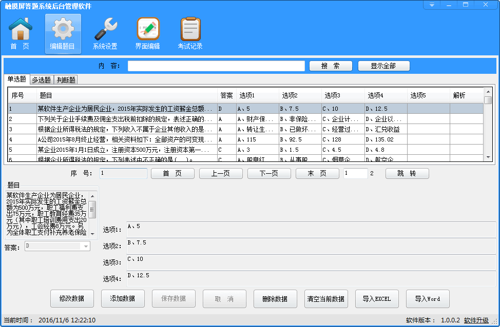Stay on the 单选题 single-choice tab
500x327 pixels.
[x=16, y=79]
